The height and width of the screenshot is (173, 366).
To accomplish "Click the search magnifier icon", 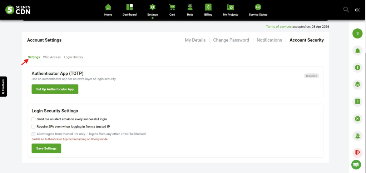I will point(346,10).
